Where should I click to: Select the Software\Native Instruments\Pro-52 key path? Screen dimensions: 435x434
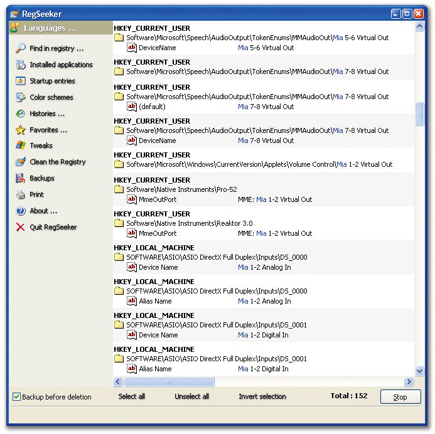click(181, 189)
